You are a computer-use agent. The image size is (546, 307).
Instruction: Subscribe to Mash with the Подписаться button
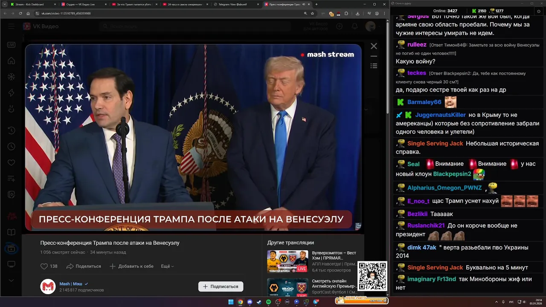click(x=221, y=287)
